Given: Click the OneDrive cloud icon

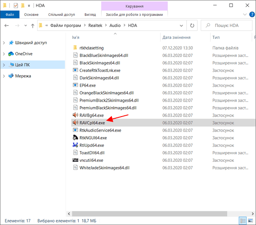Looking at the screenshot, I should pos(11,54).
